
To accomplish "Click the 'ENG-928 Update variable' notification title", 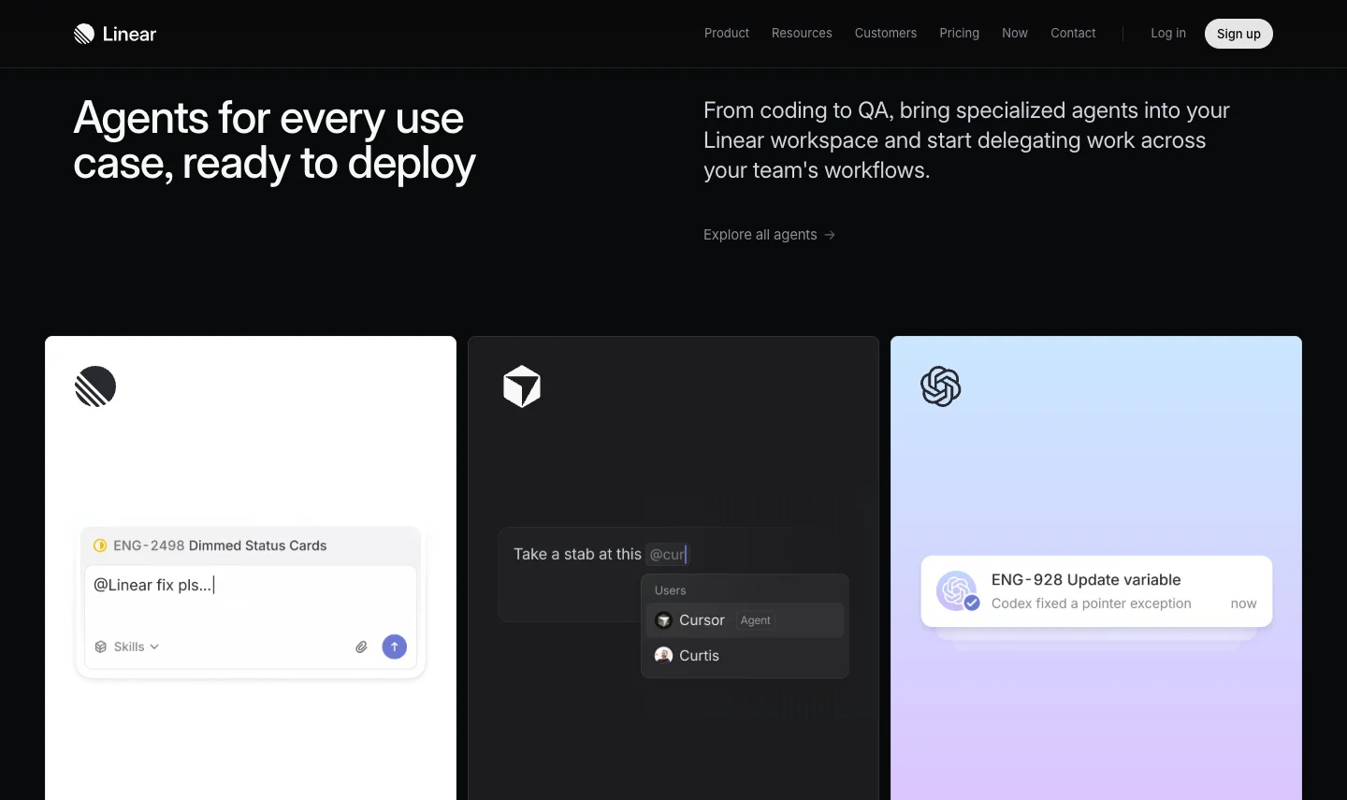I will tap(1086, 580).
